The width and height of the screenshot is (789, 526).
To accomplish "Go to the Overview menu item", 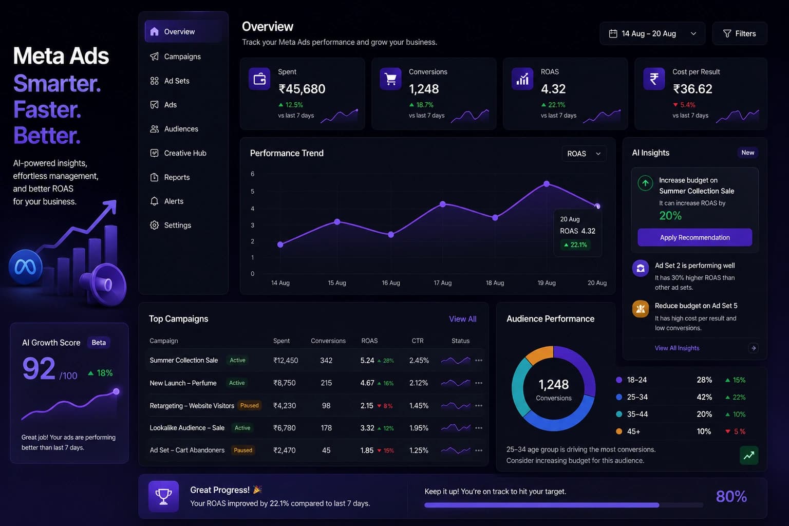I will (183, 31).
